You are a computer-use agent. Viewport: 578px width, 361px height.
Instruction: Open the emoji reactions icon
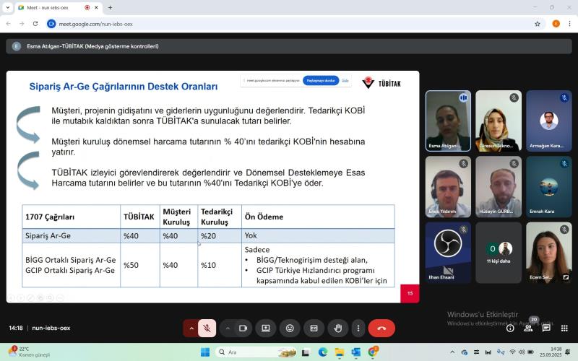[290, 328]
